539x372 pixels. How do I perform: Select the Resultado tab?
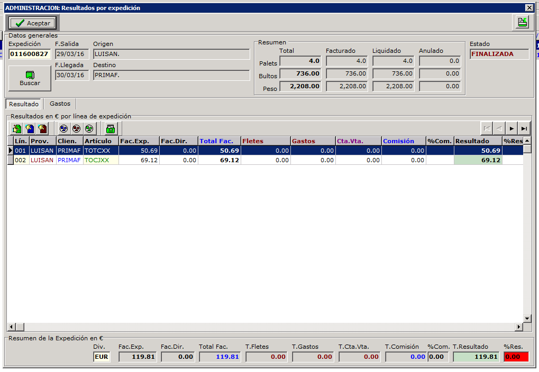click(x=24, y=104)
